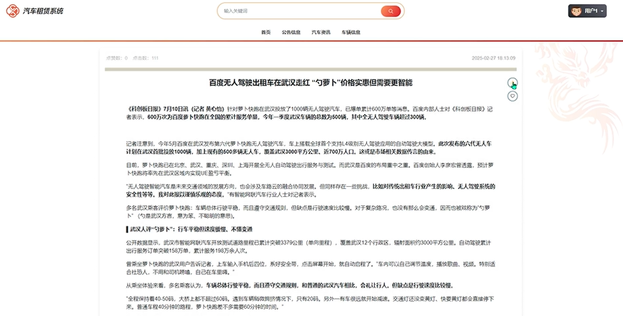Click quote paragraph starting 无人驾驶智能汽车是未来
This screenshot has width=623, height=316.
point(311,191)
